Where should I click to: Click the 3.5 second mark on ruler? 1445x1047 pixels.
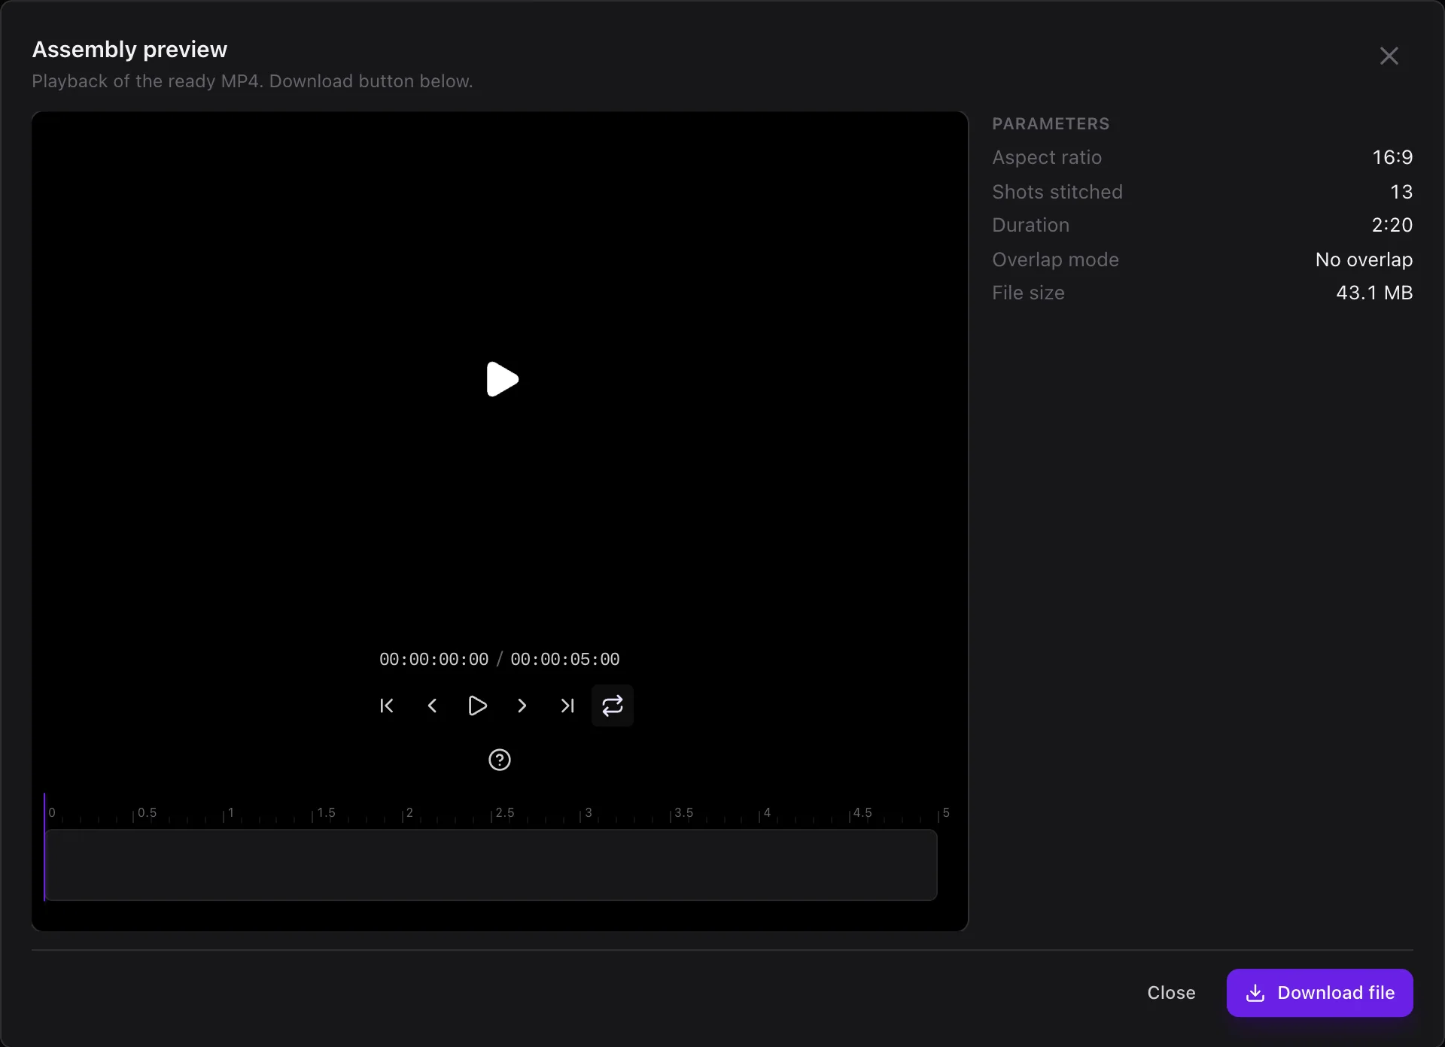click(x=683, y=813)
